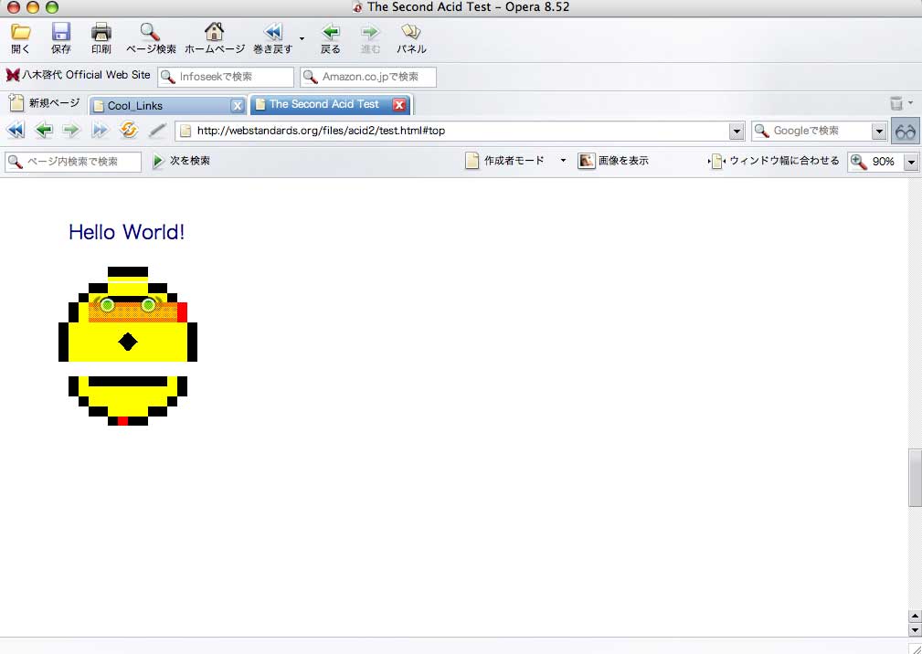The image size is (922, 654).
Task: Click the scrollbar up arrow
Action: (x=915, y=617)
